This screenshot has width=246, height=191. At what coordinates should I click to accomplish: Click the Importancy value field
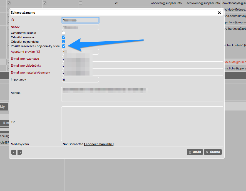[80, 80]
